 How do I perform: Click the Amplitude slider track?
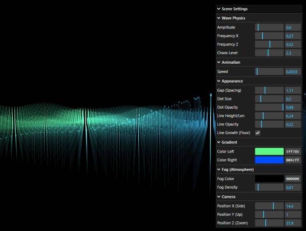click(269, 27)
